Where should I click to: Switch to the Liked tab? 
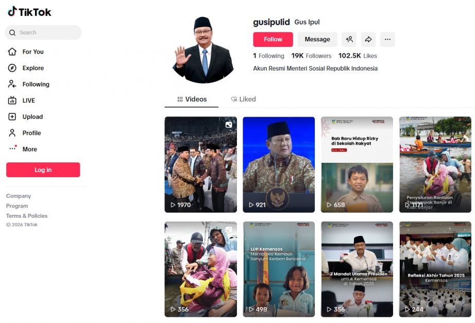click(x=243, y=99)
